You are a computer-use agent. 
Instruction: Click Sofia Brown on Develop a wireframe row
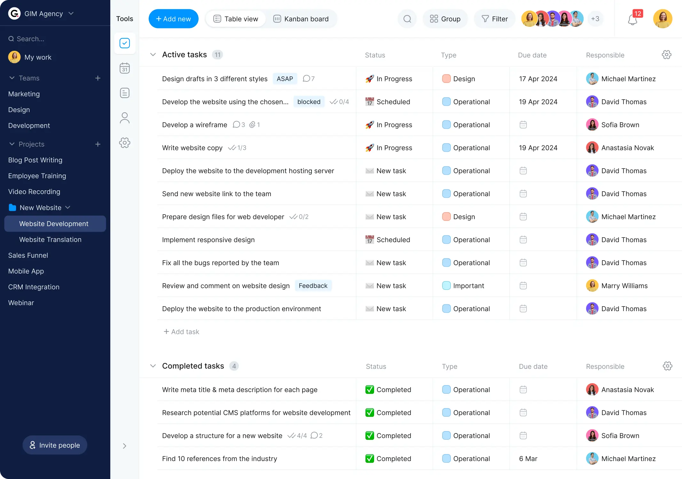[613, 125]
